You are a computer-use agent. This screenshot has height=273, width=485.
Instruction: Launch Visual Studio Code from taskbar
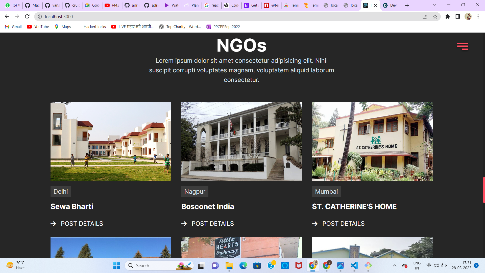point(354,265)
